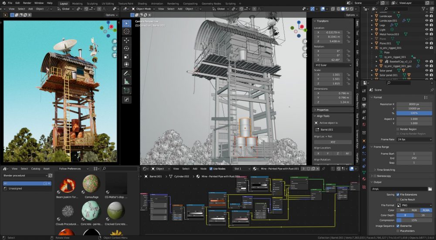Select the Add Cube tool

click(x=126, y=91)
